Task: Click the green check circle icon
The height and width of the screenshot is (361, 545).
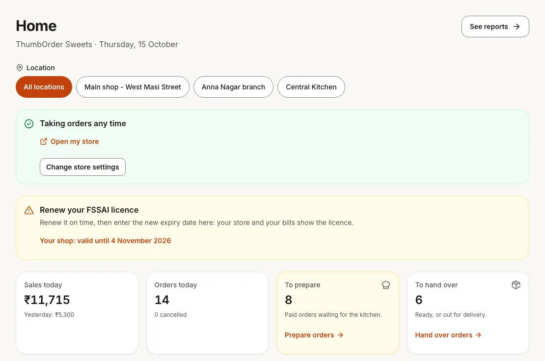Action: point(29,124)
